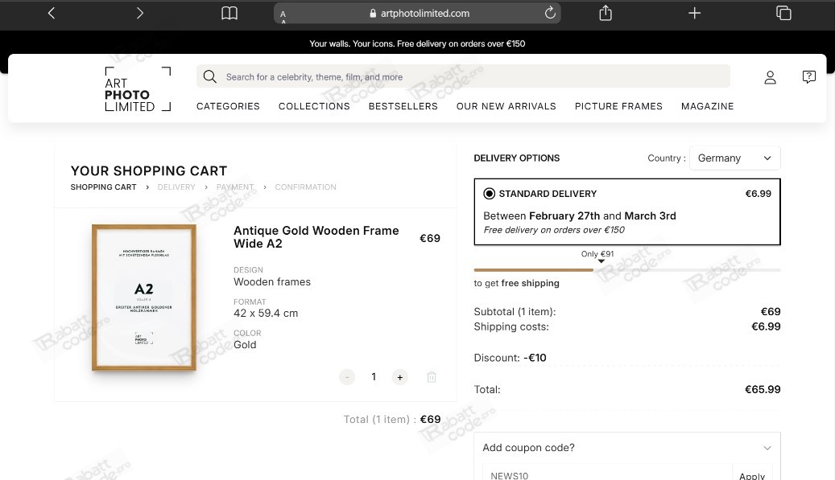Open the help chat icon

(x=809, y=77)
